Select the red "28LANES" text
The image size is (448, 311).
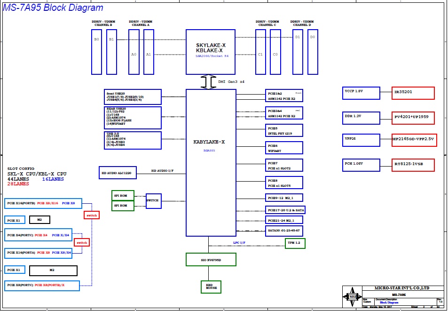point(18,184)
